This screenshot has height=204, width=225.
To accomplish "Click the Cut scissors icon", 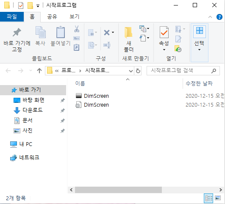I will point(77,29).
